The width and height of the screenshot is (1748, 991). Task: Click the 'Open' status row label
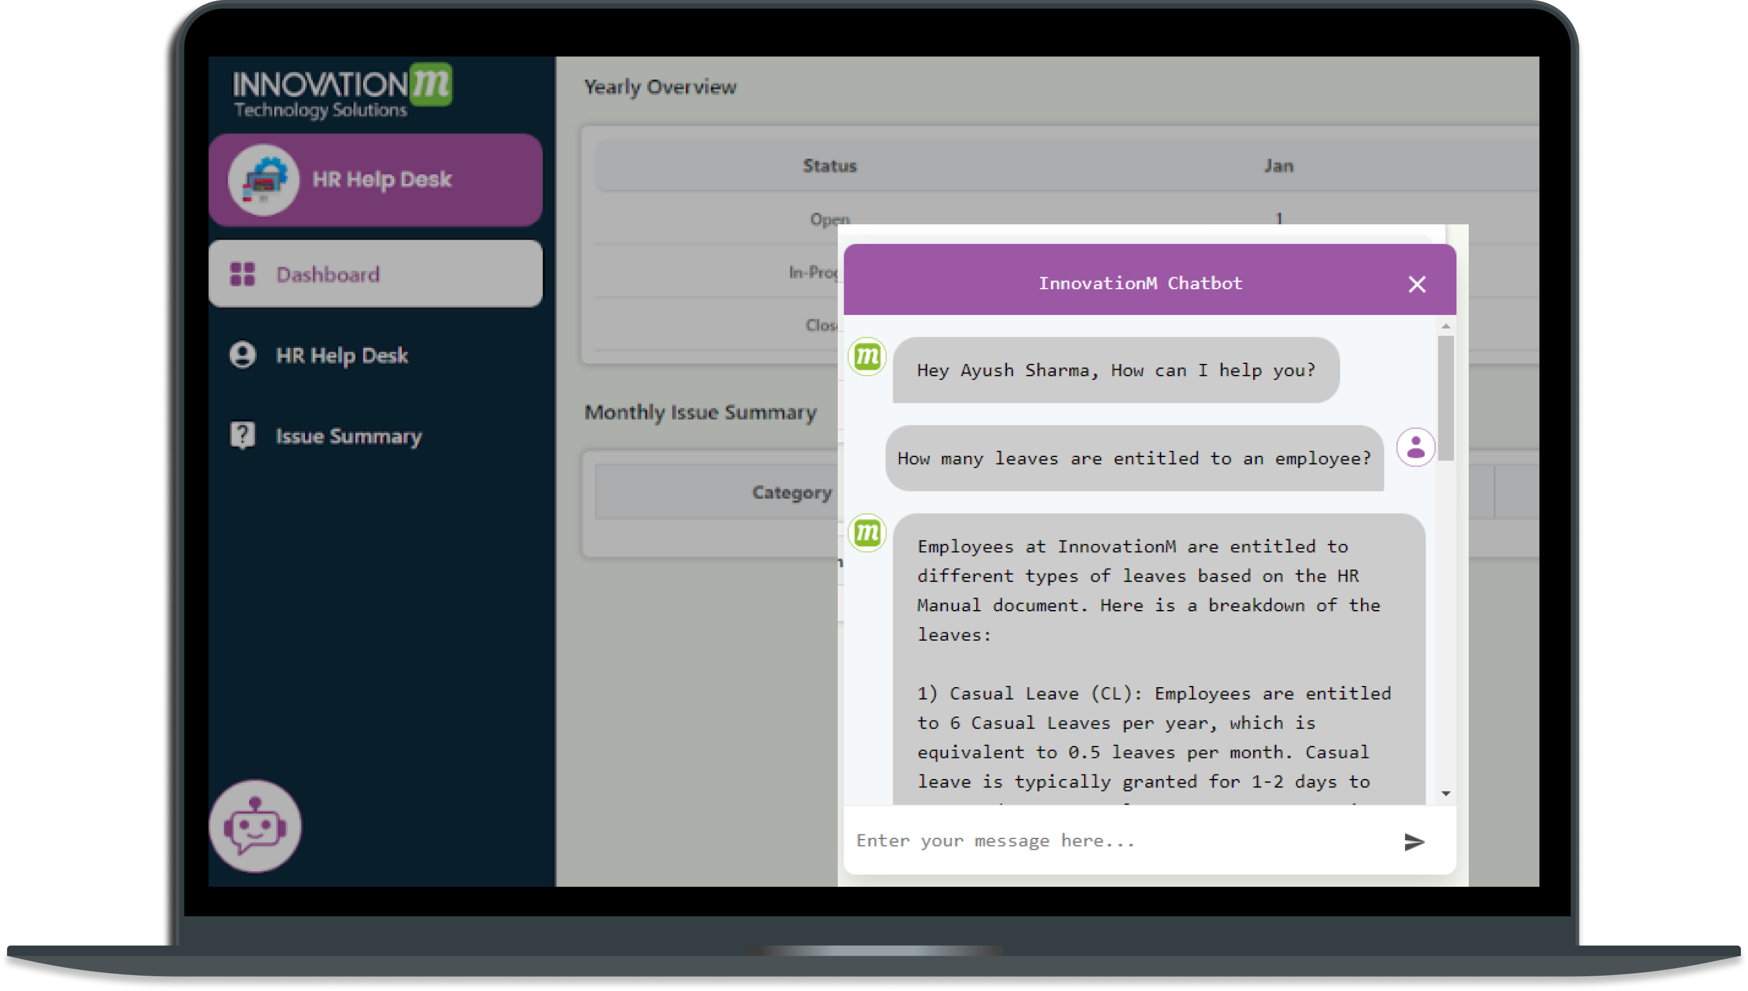830,219
